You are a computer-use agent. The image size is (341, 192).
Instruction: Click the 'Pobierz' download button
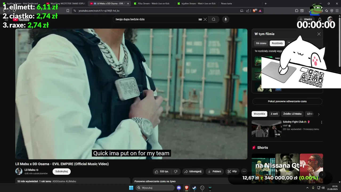coord(214,171)
